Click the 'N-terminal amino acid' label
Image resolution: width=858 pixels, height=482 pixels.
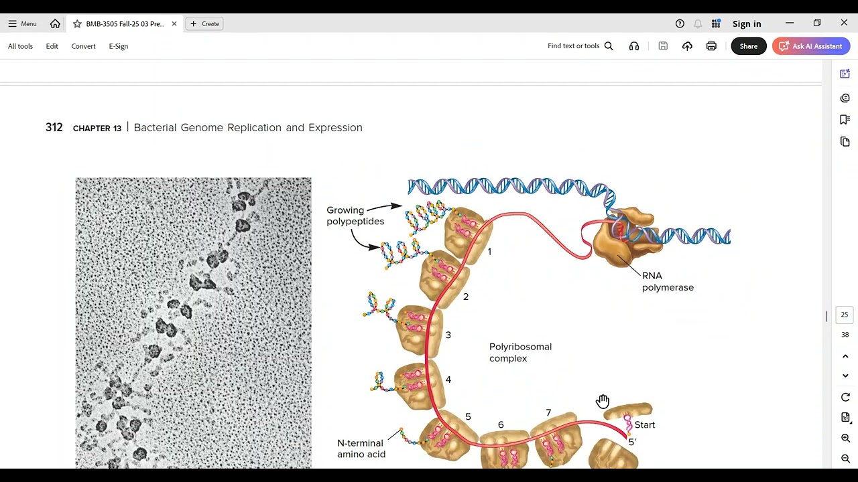[361, 449]
